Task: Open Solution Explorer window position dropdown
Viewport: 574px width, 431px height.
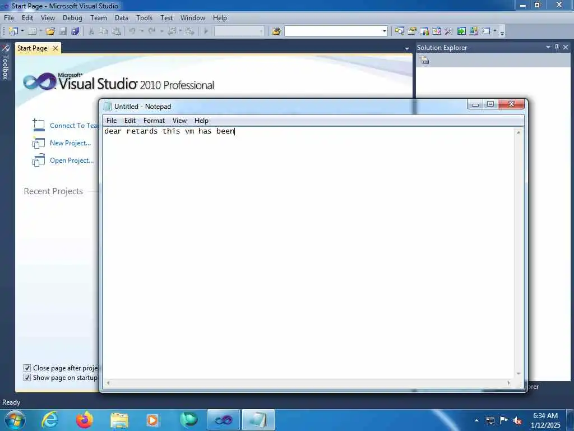Action: point(548,47)
